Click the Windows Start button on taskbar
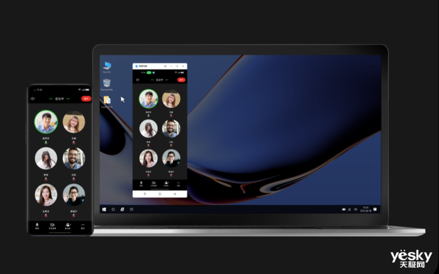The image size is (439, 274). point(104,209)
